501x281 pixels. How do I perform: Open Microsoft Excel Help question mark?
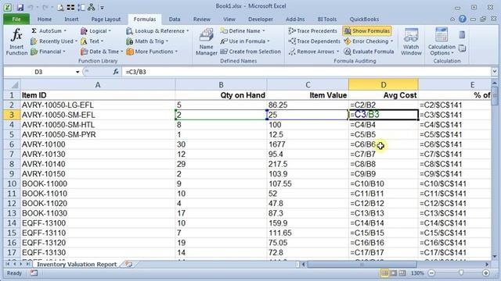pos(463,19)
